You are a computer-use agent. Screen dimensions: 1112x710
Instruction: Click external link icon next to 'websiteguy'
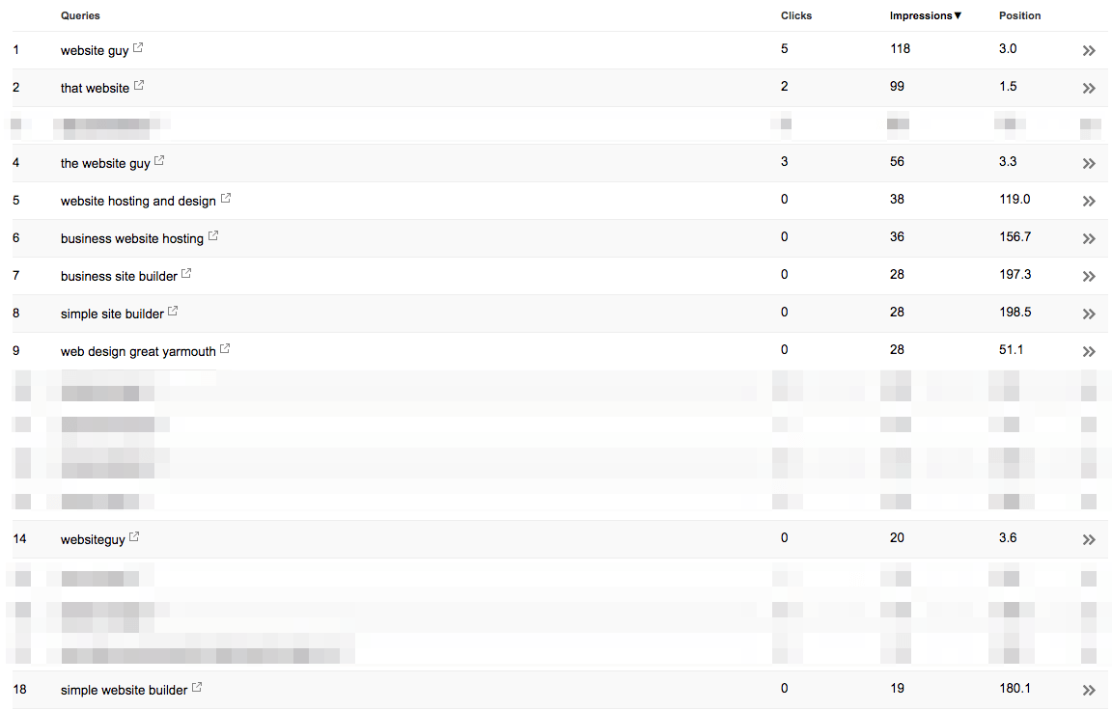(134, 536)
